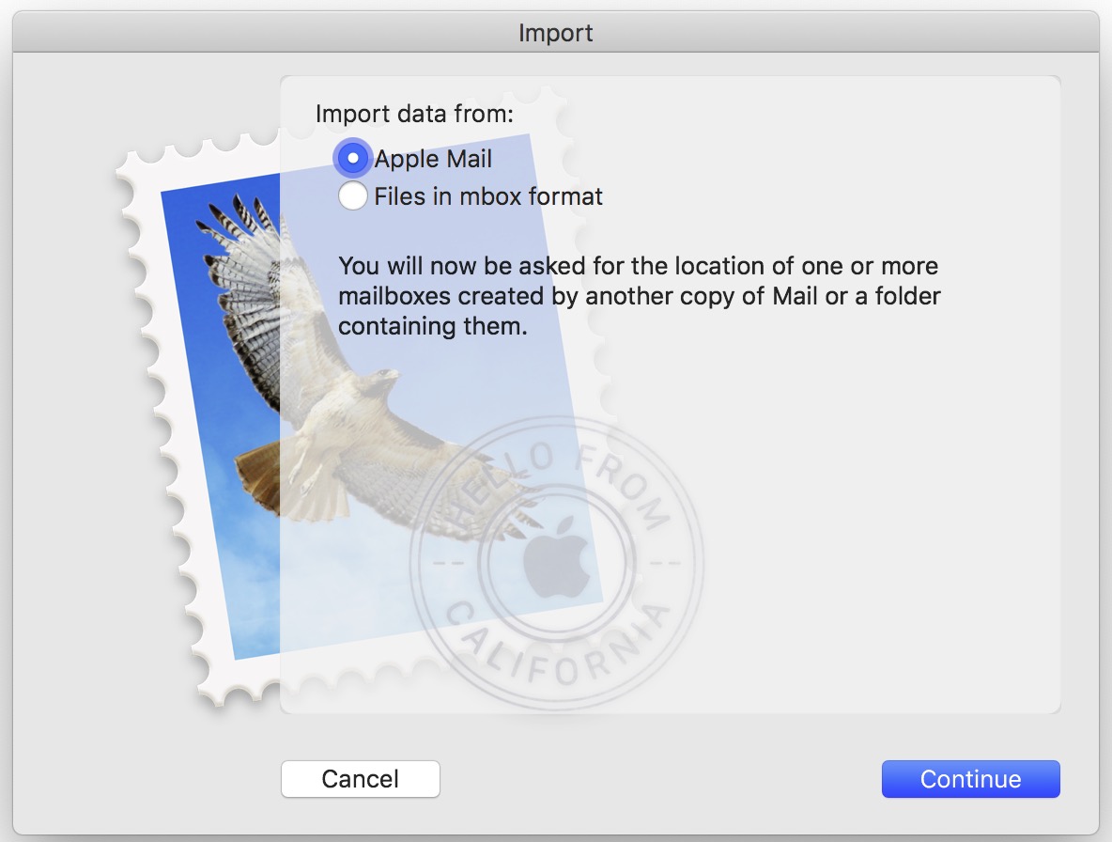Click the "Files in mbox format" label
The height and width of the screenshot is (842, 1112).
point(488,196)
